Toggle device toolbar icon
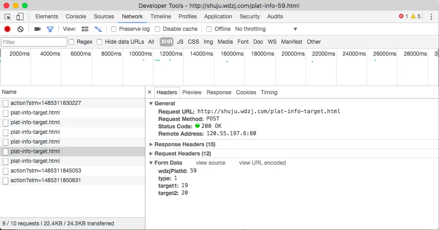The image size is (439, 230). [20, 17]
